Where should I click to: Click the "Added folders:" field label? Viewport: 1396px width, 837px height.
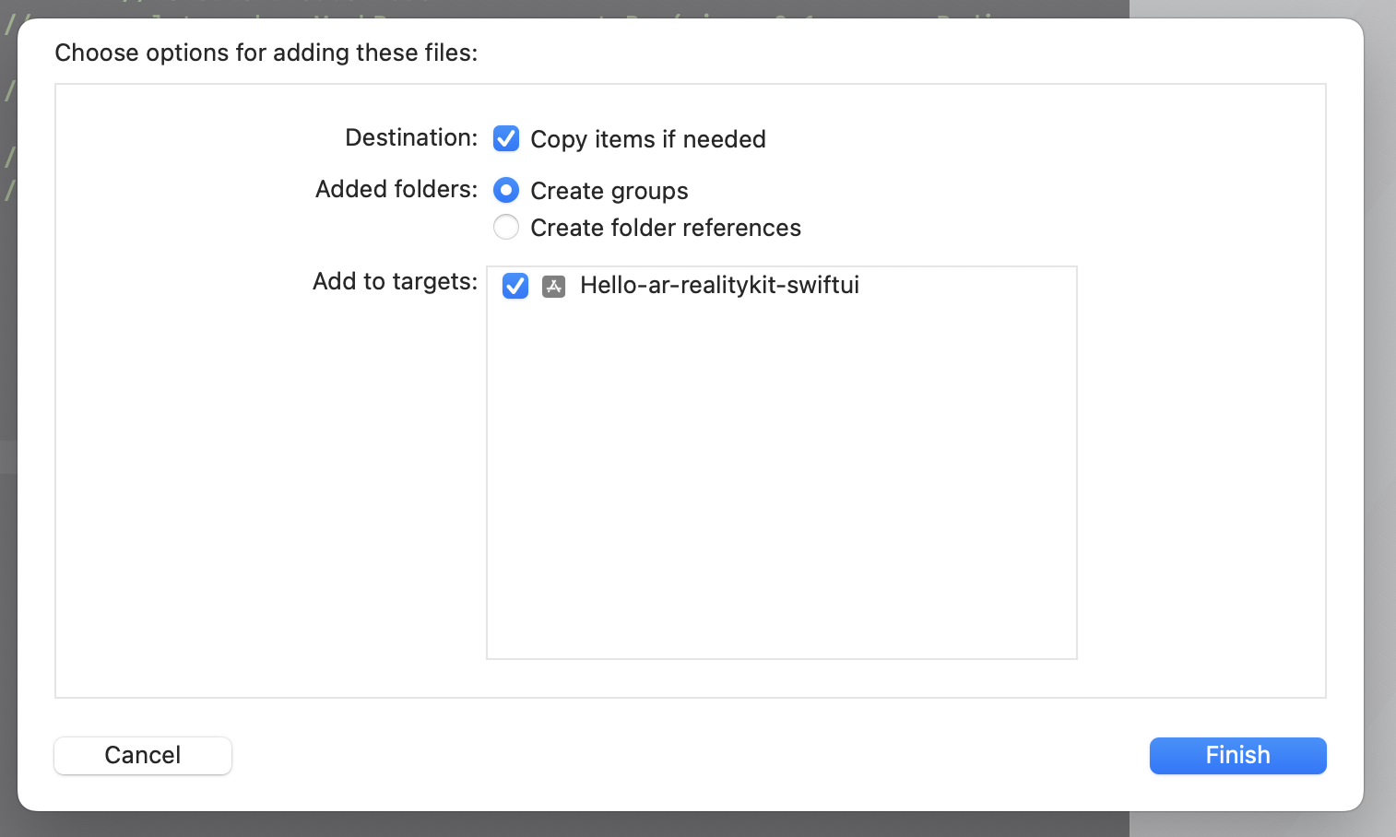click(396, 189)
